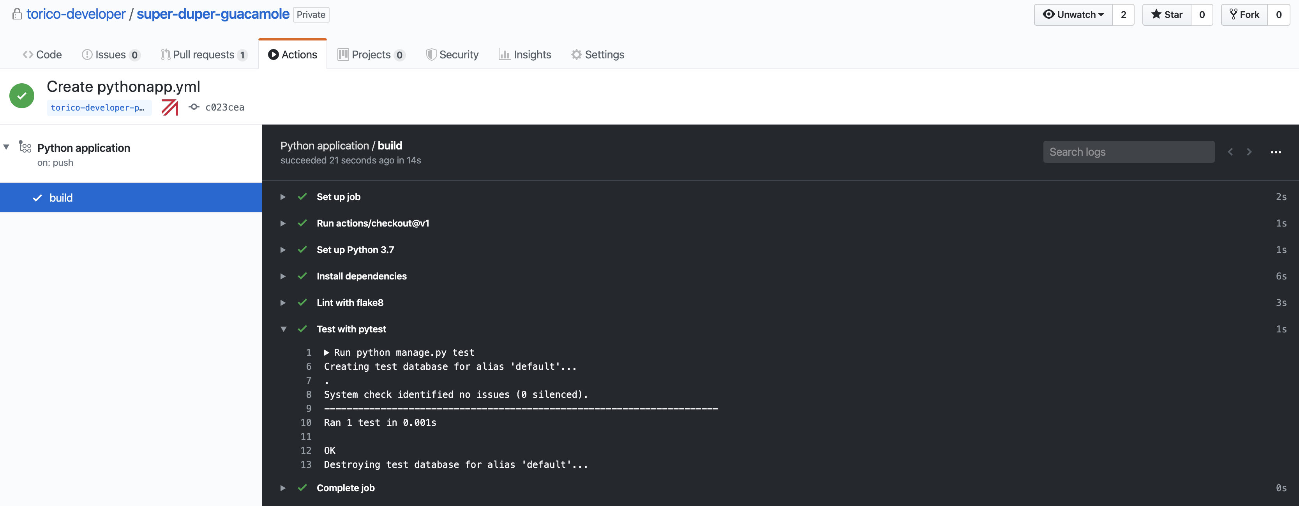Open the super-duper-guacamole repository link
This screenshot has height=506, width=1299.
[213, 14]
